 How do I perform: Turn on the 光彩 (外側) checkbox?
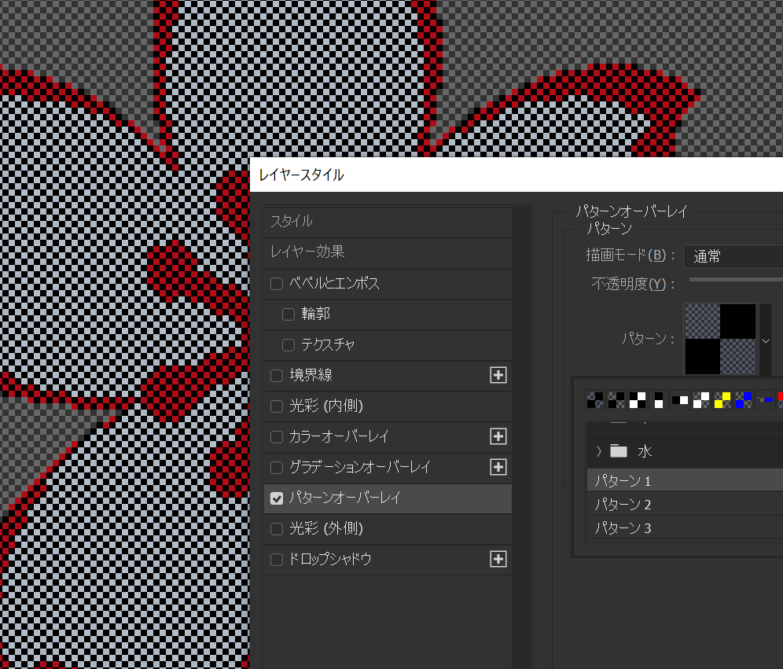pos(277,528)
